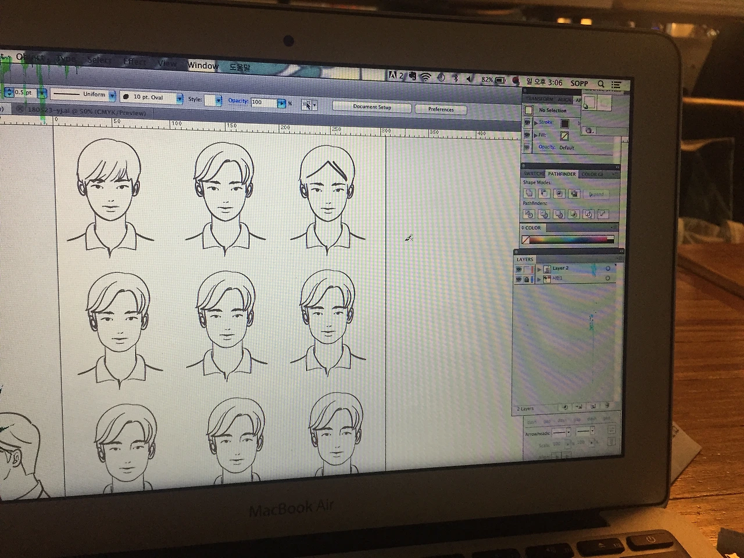Open the Uniform stroke profile dropdown

pos(112,95)
